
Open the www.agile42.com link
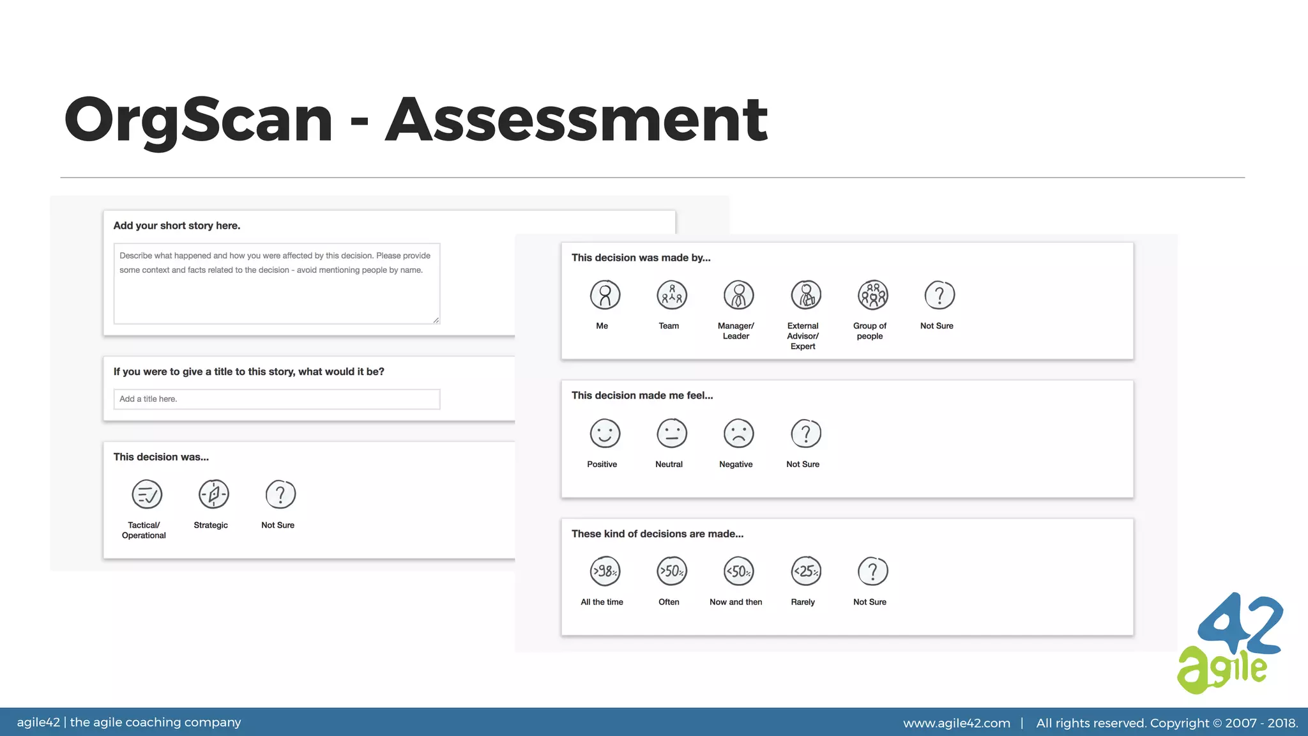pyautogui.click(x=956, y=723)
